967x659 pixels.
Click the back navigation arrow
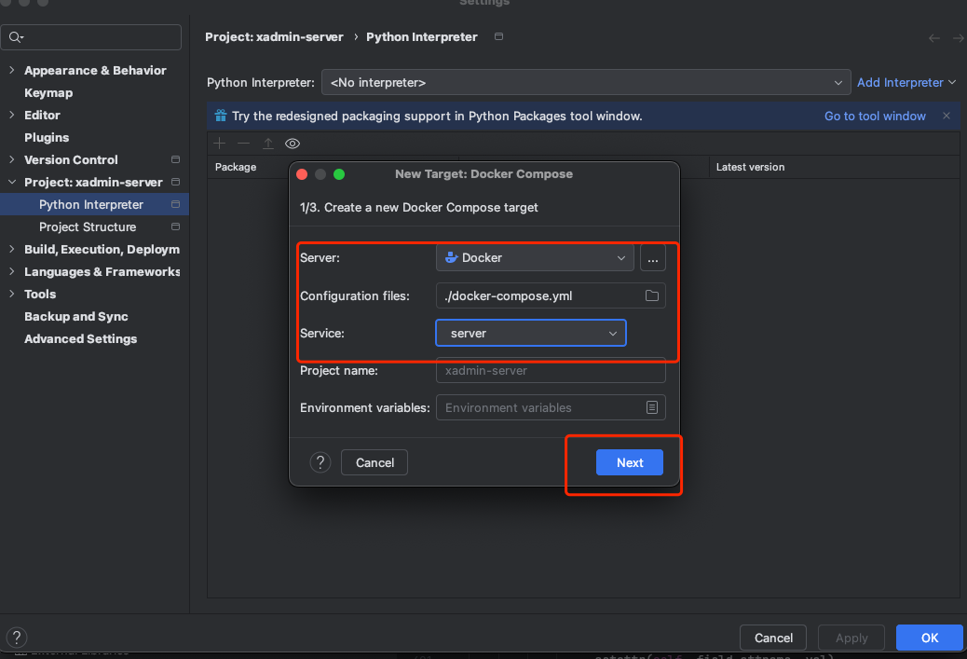tap(933, 38)
